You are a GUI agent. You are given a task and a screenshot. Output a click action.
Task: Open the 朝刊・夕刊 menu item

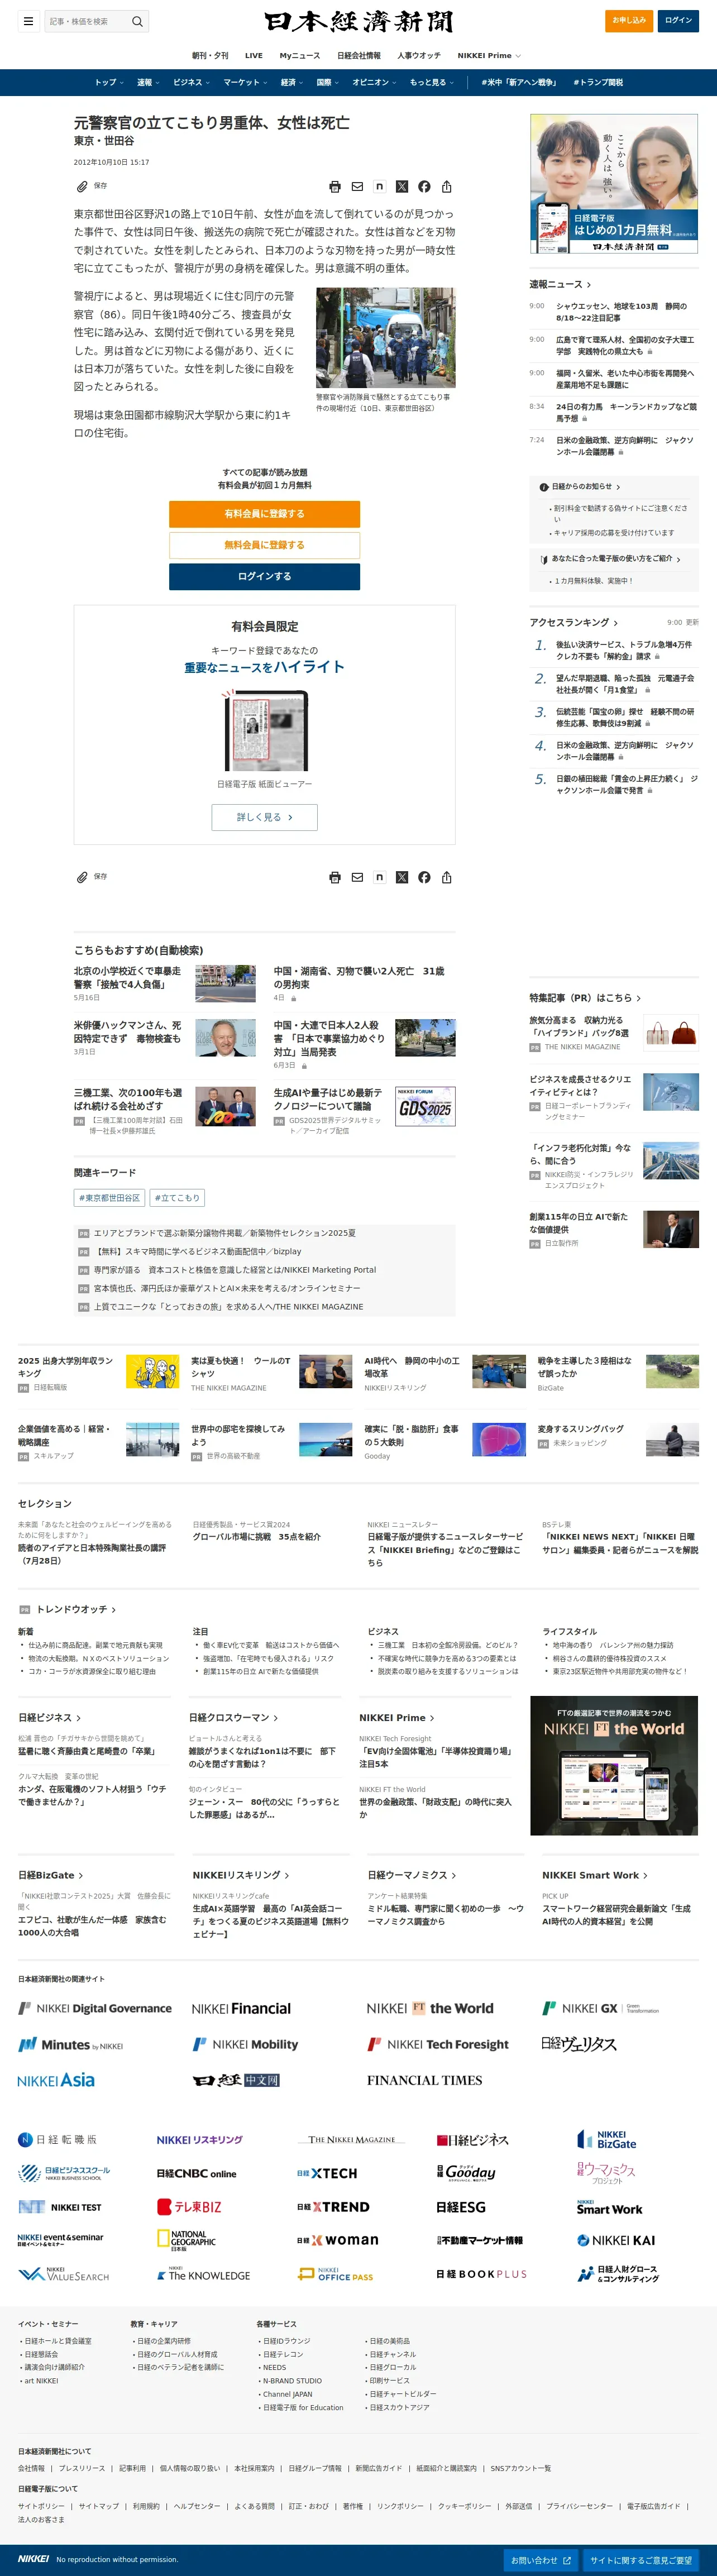point(210,56)
